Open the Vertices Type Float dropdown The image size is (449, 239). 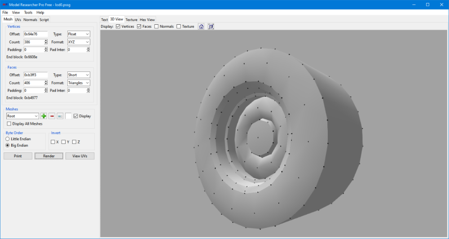(79, 34)
